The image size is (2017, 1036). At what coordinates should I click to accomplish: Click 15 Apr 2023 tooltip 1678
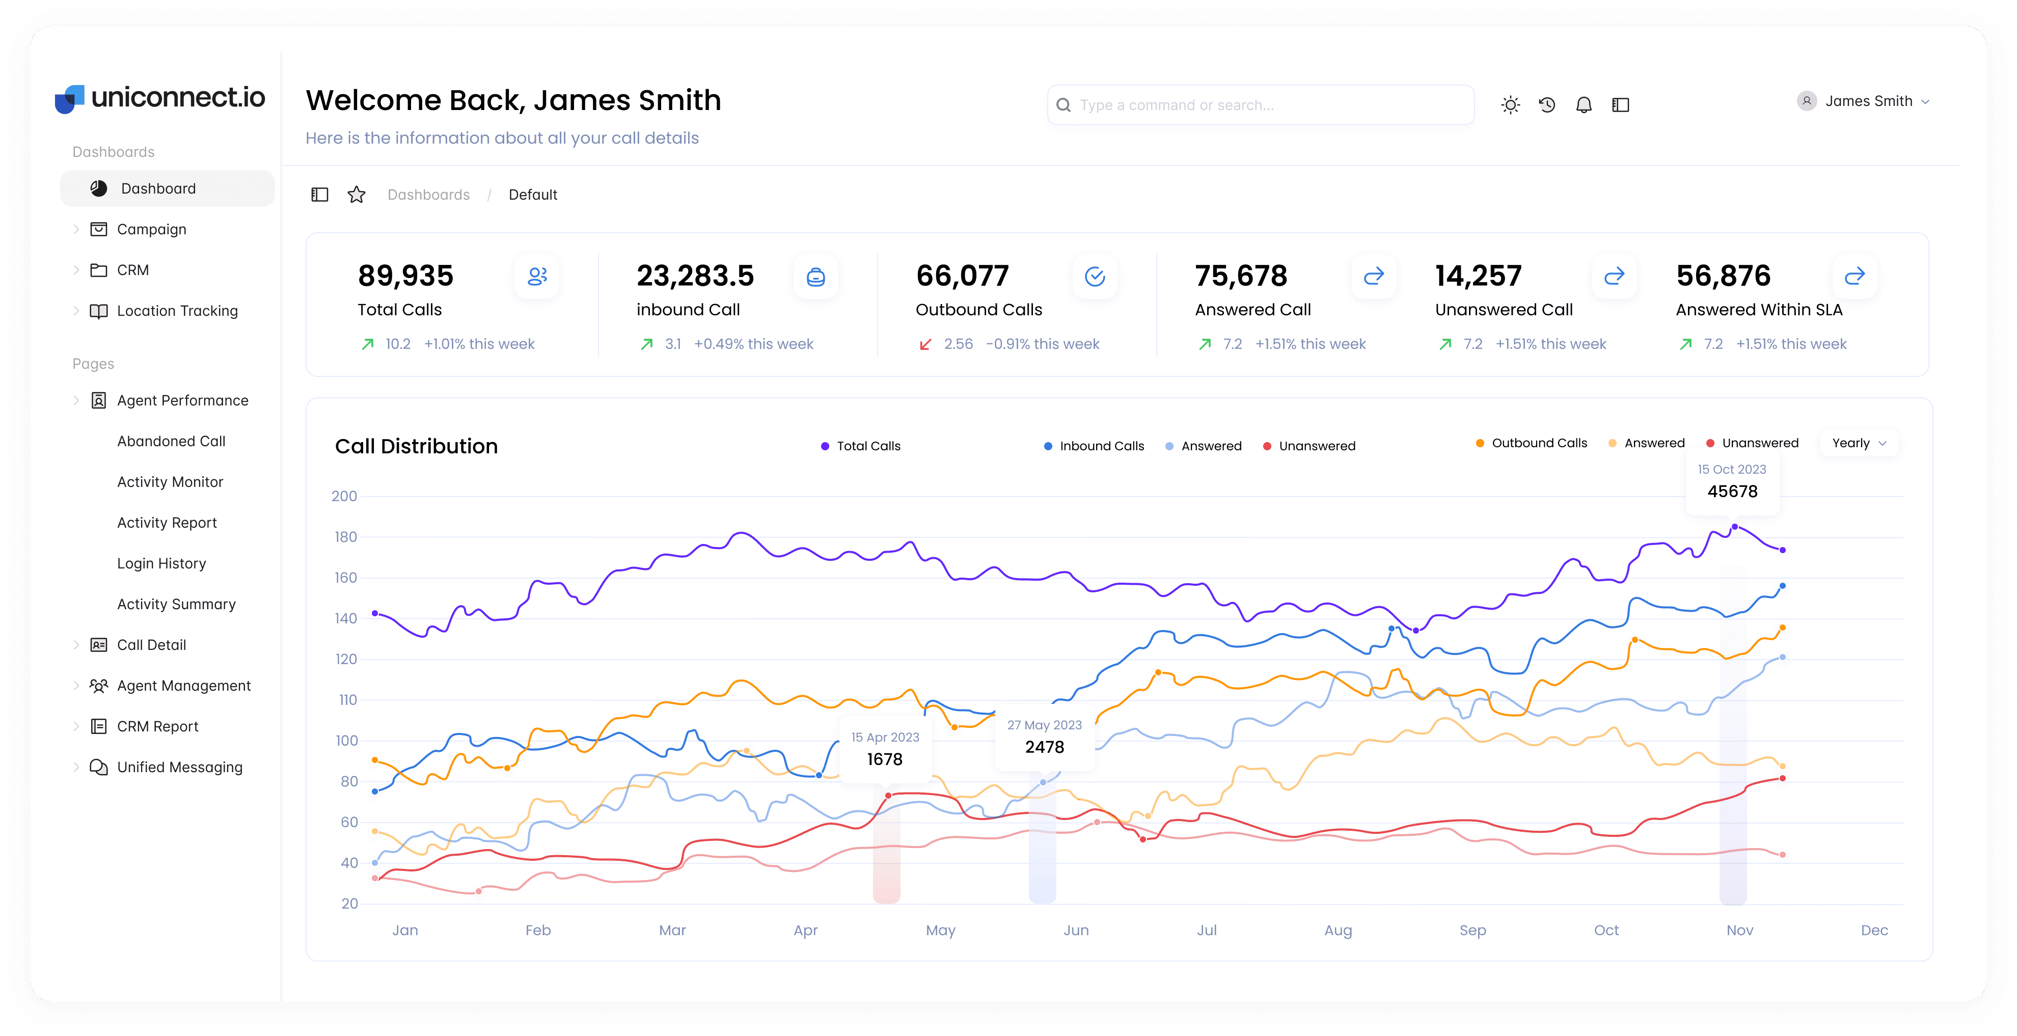[x=885, y=749]
